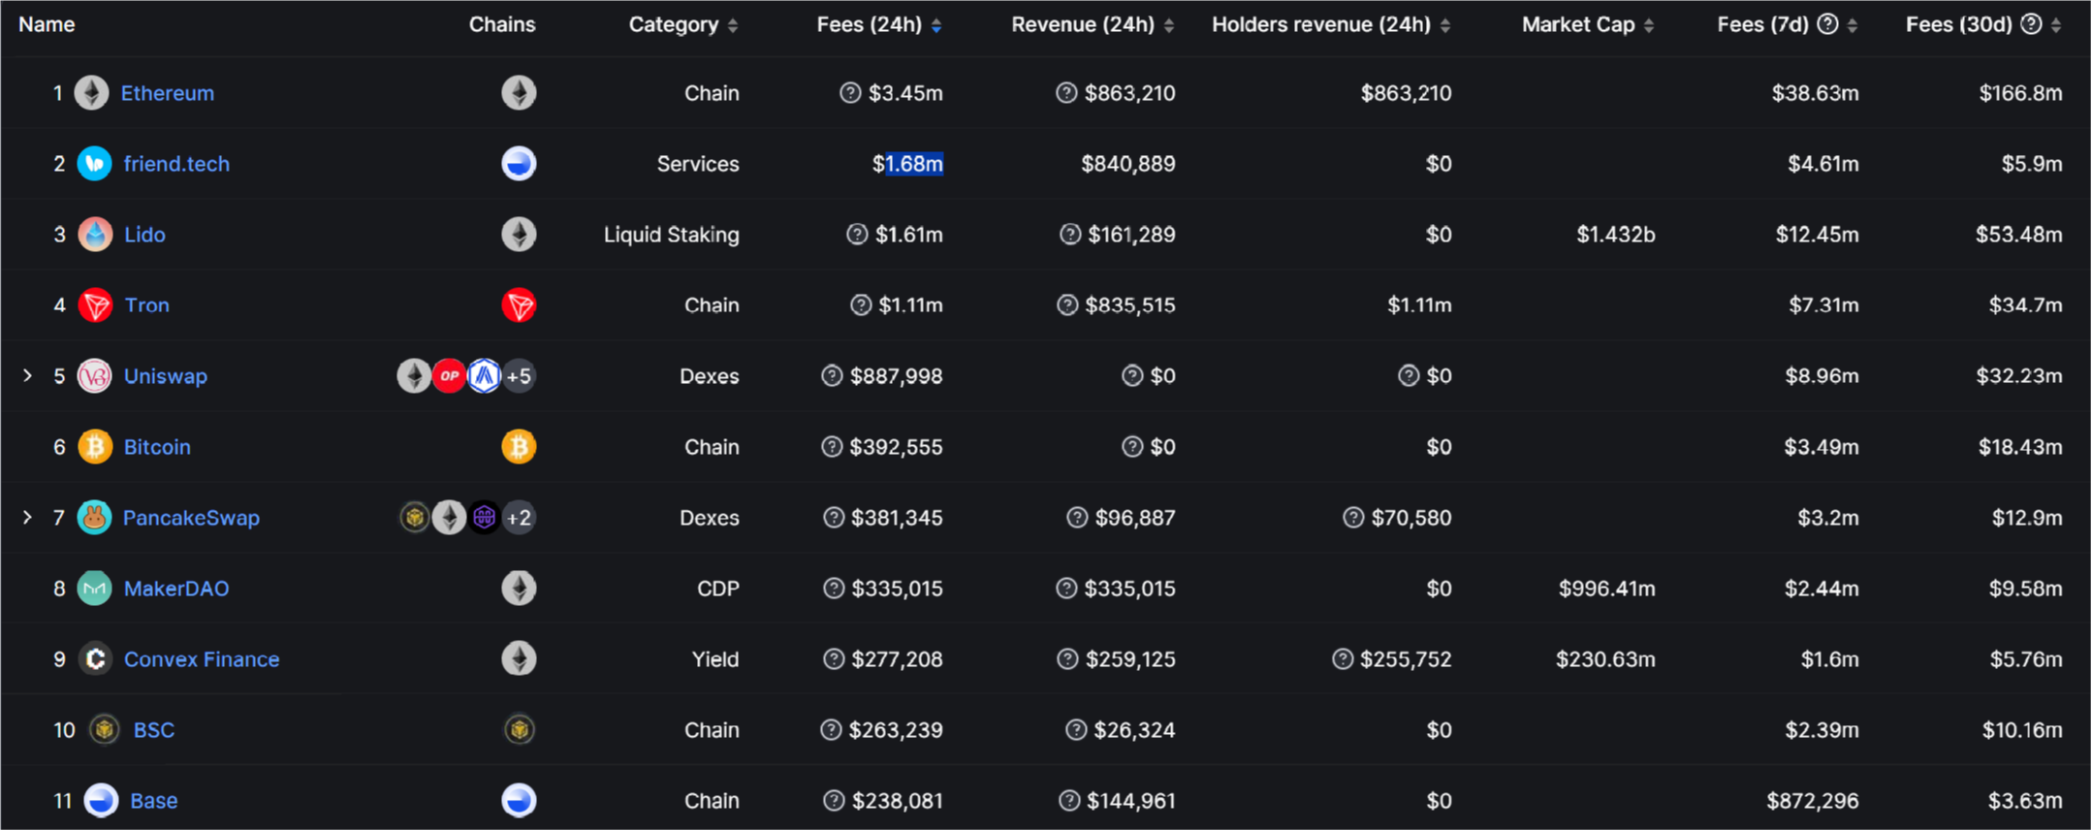Click help icon next to Convex $255,752 holders revenue
This screenshot has height=830, width=2091.
1343,659
